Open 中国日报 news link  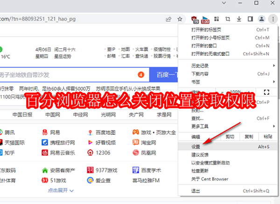tap(22, 115)
